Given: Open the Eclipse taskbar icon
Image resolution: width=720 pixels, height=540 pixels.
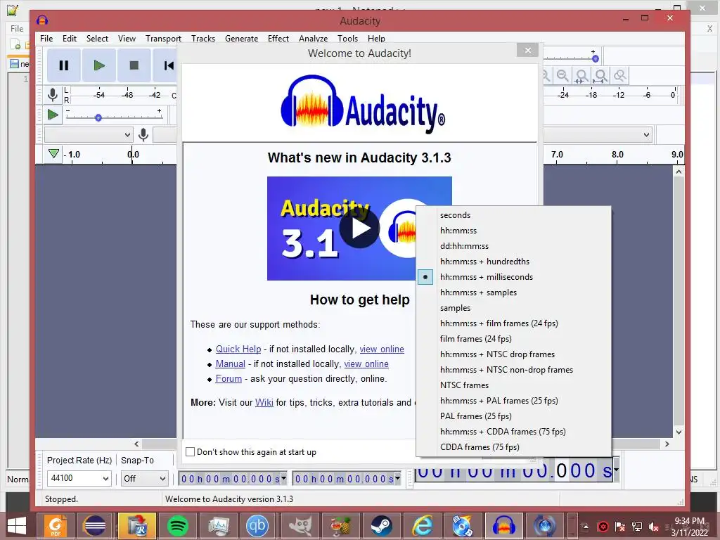Looking at the screenshot, I should [95, 525].
